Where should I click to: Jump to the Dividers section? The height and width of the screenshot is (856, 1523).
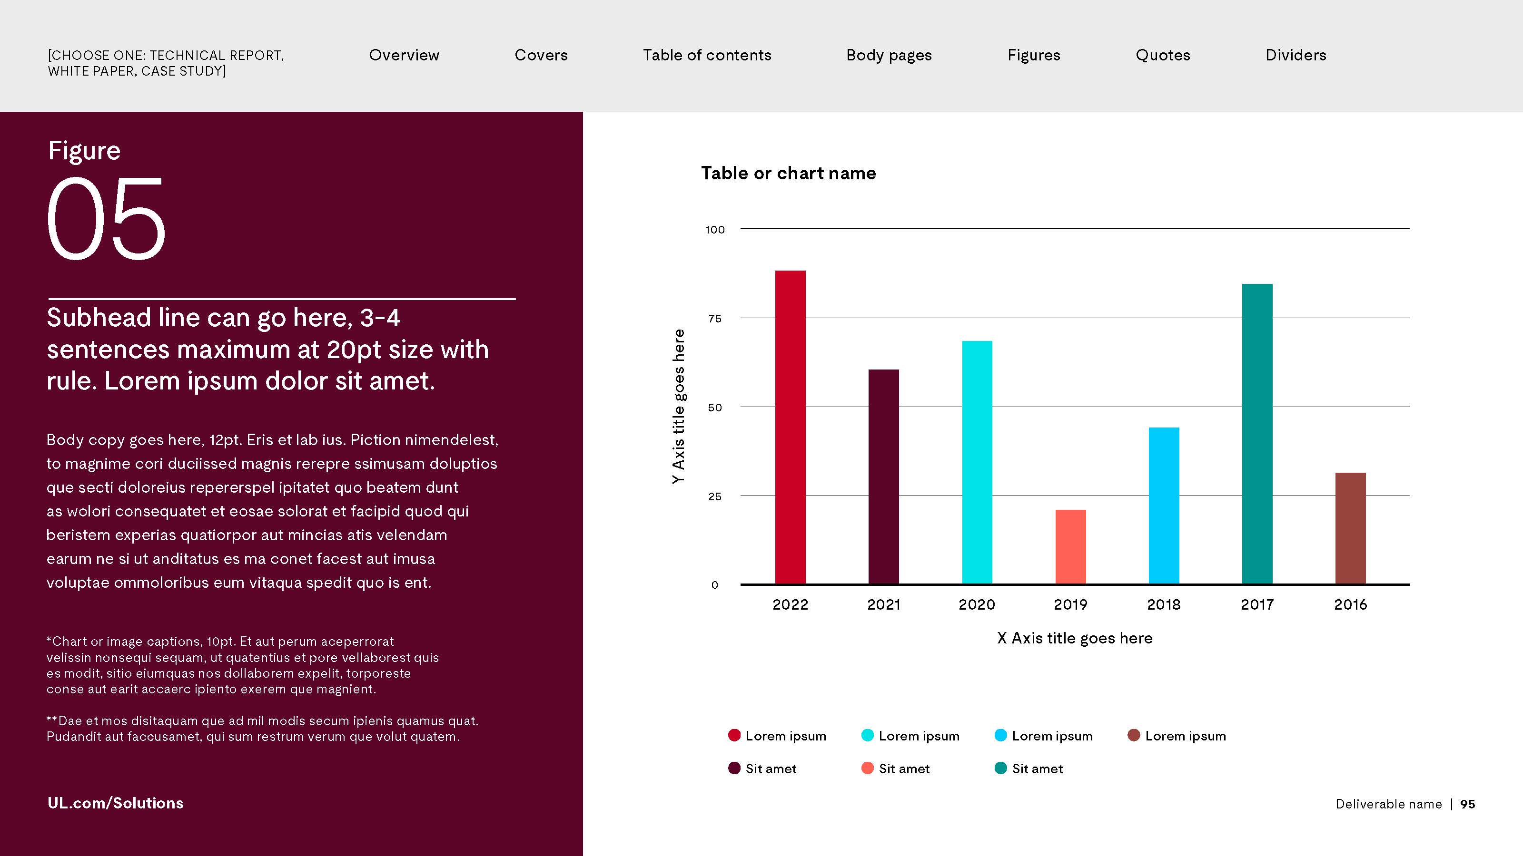point(1296,55)
